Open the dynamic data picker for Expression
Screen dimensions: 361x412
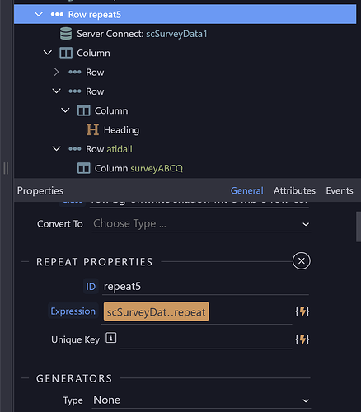302,311
